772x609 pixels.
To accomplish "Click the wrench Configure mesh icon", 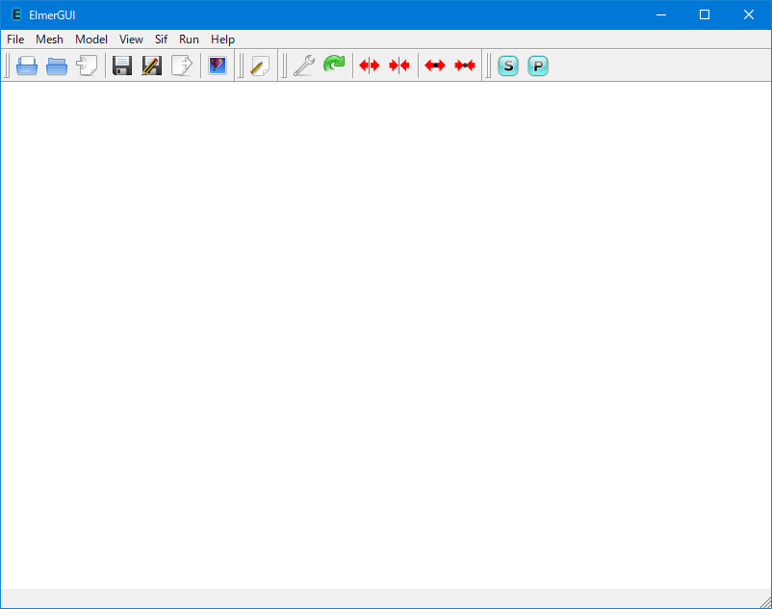I will pyautogui.click(x=304, y=66).
